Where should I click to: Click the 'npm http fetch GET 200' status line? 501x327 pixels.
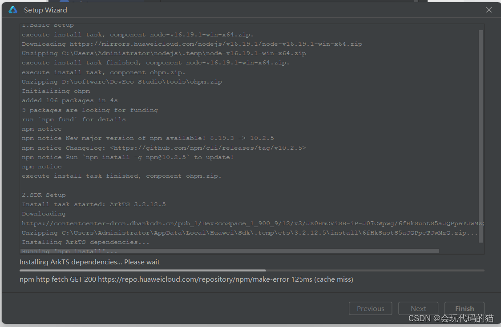point(186,279)
